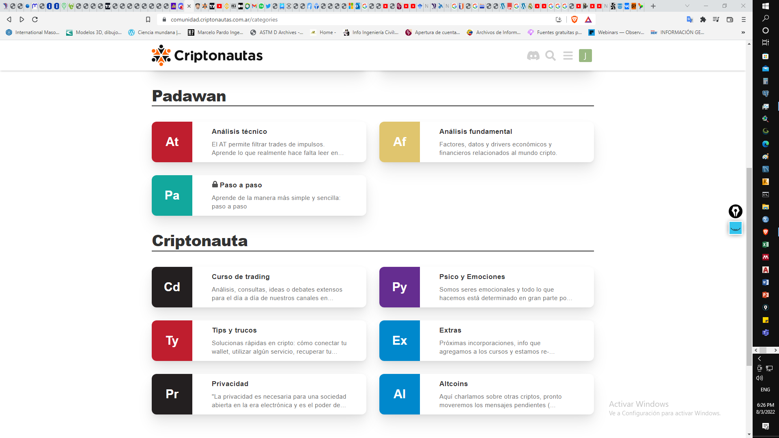Click the blue Al Altcoins tile
This screenshot has width=779, height=438.
coord(400,394)
